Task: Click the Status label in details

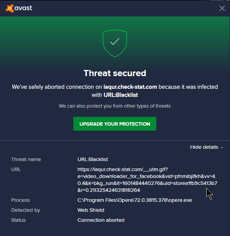Action: point(18,220)
